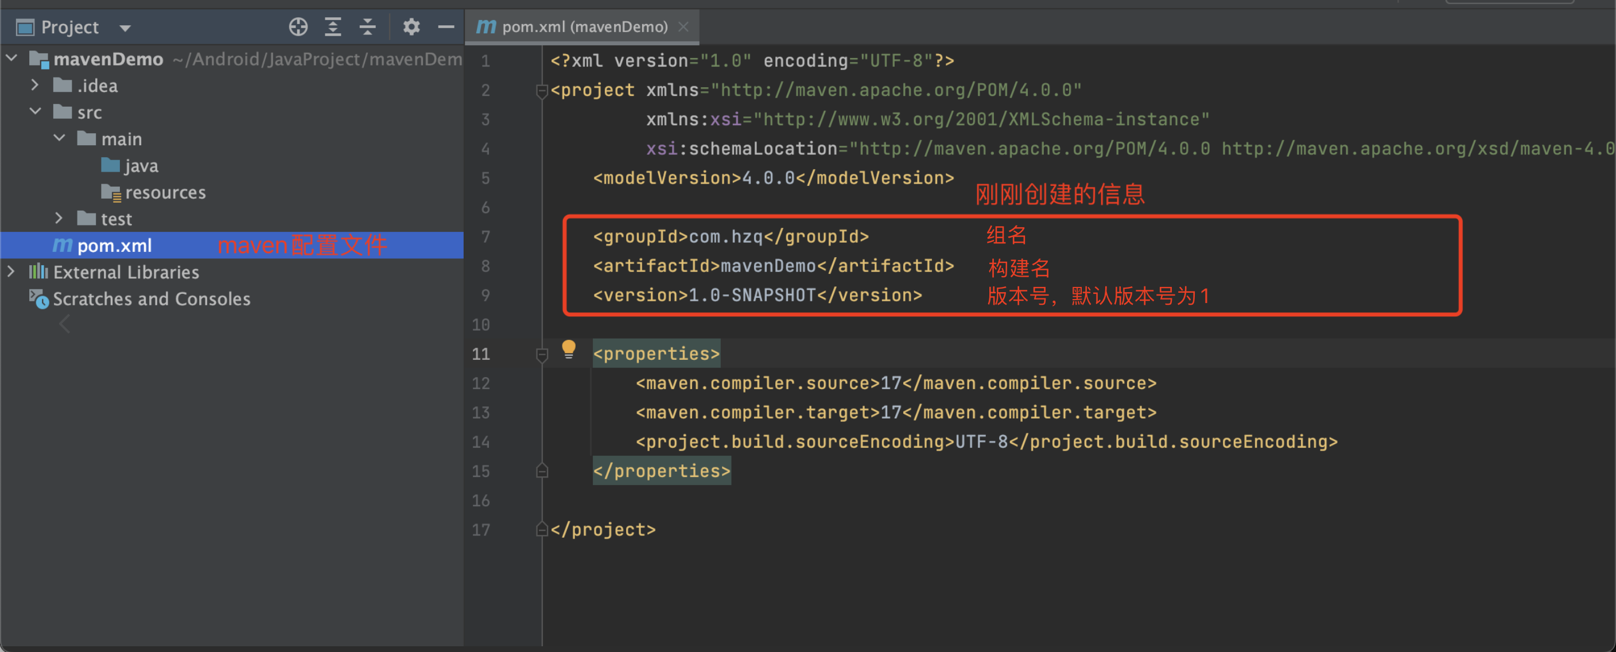
Task: Click the Expand All toolbar icon
Action: 332,27
